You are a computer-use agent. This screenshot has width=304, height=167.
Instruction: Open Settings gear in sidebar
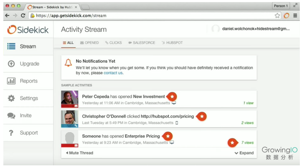coord(11,98)
